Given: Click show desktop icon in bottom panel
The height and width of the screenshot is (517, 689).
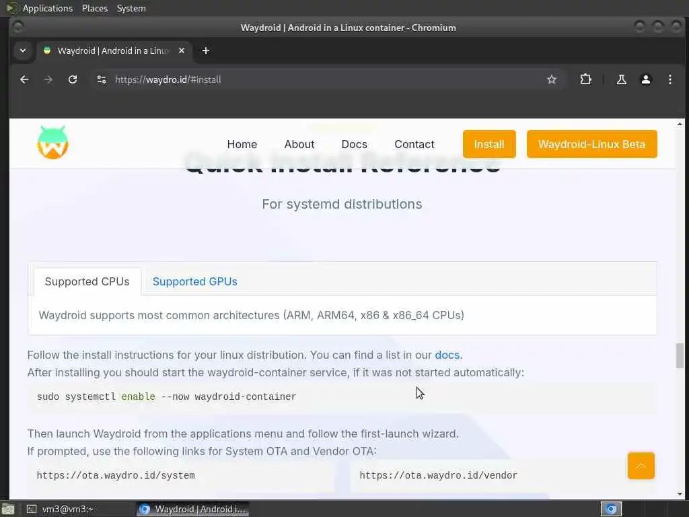Looking at the screenshot, I should click(x=7, y=509).
